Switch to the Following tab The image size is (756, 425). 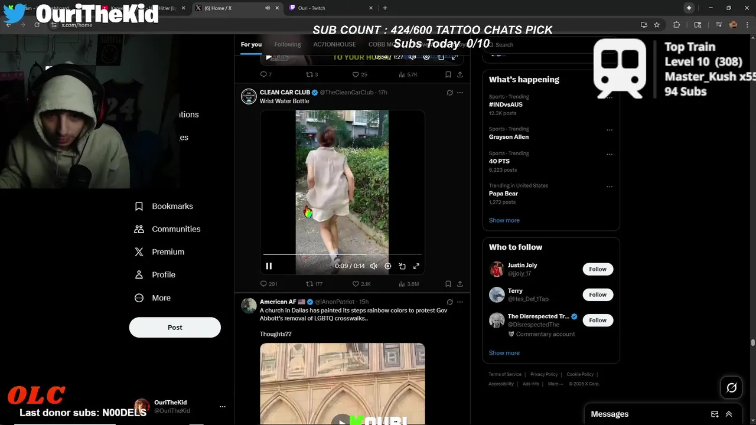tap(288, 44)
